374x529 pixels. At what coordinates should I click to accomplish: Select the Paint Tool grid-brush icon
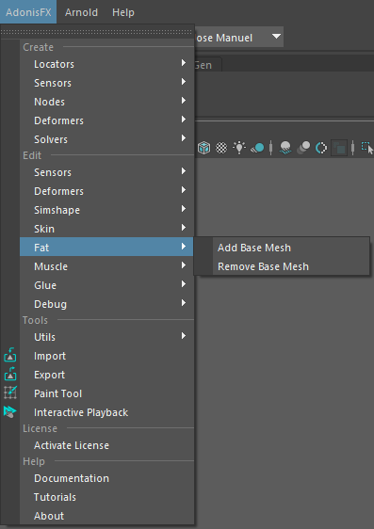coord(10,393)
